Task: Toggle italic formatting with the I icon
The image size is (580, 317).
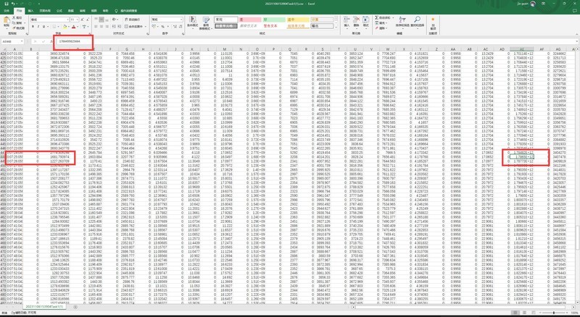Action: (39, 27)
